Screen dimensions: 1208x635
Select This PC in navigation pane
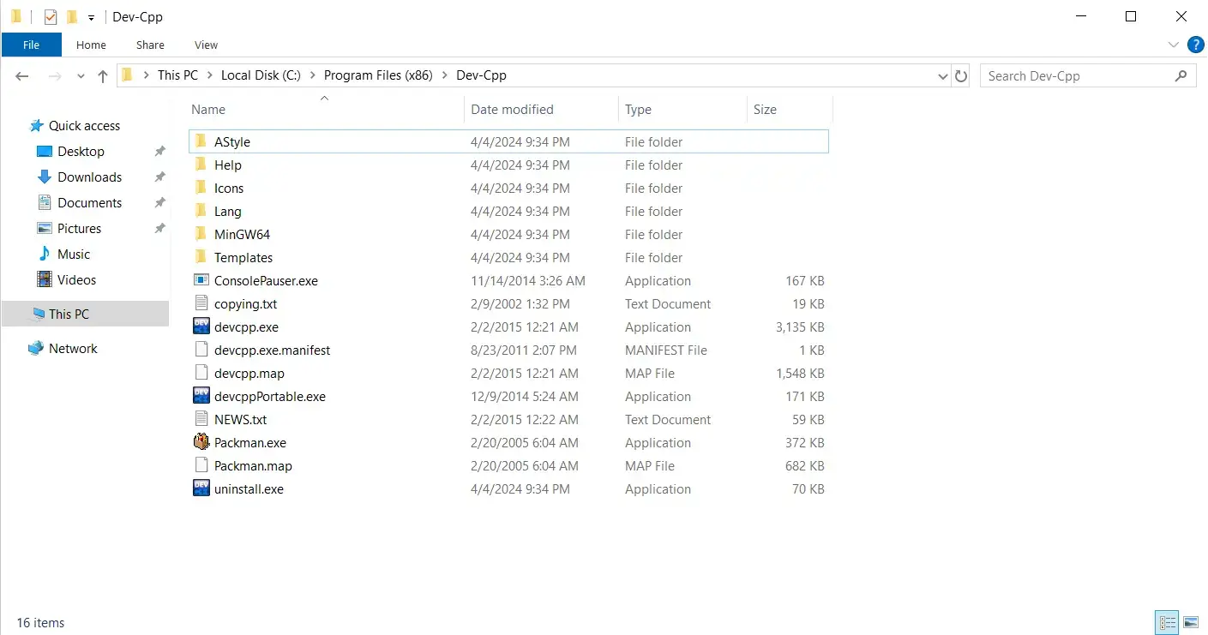(x=85, y=314)
